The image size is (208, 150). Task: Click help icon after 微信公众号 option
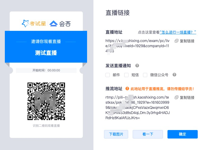174,75
